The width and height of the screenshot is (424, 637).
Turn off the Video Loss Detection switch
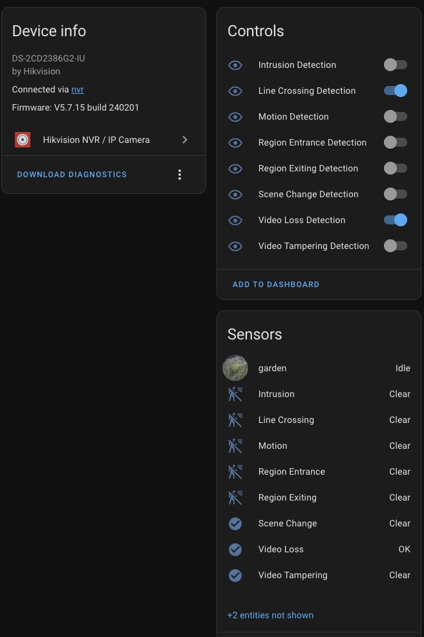point(395,220)
